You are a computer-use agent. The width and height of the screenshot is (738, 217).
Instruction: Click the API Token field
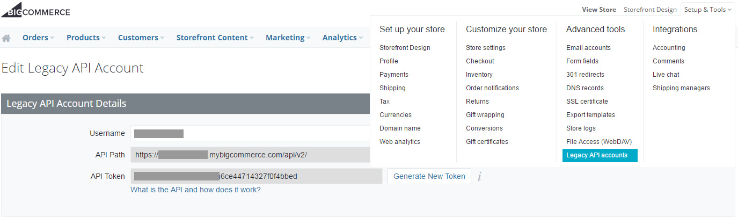click(x=256, y=176)
